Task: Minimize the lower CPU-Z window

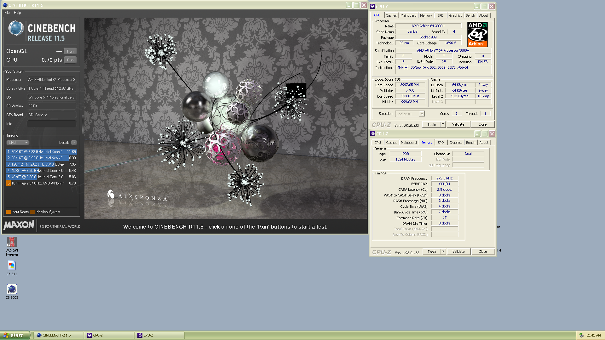Action: (477, 134)
